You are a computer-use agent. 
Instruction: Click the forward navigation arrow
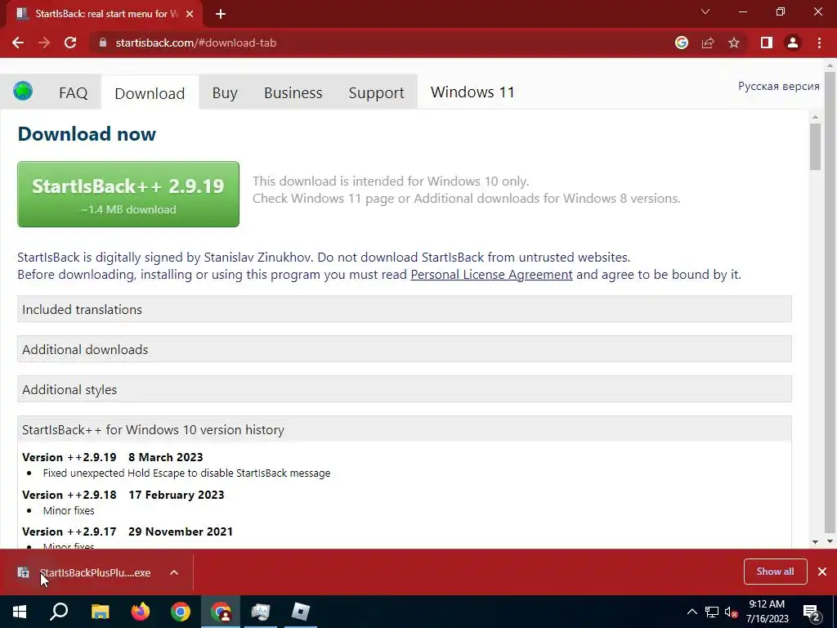coord(44,43)
